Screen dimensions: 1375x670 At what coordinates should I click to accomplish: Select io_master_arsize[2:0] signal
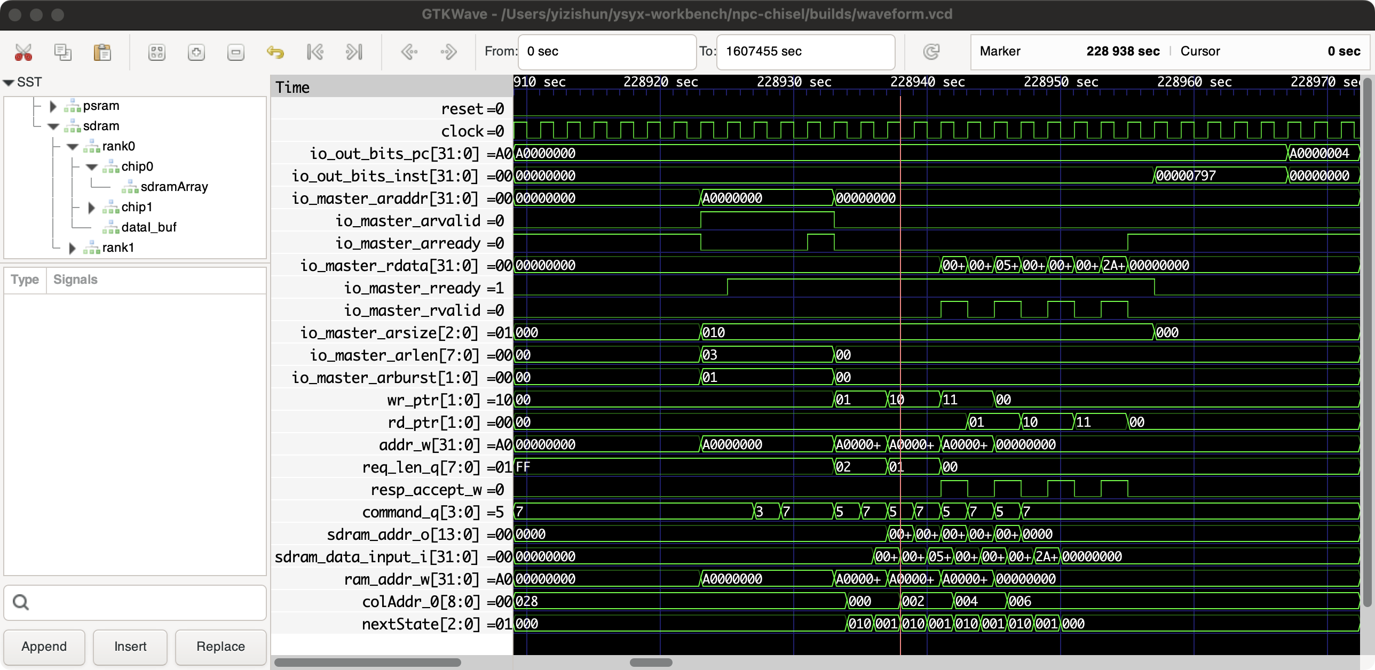tap(392, 333)
